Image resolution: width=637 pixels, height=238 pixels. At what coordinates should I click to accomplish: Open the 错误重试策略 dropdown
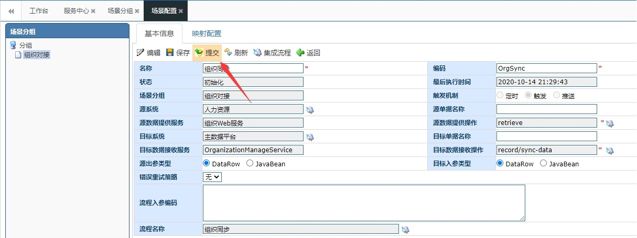[x=212, y=177]
